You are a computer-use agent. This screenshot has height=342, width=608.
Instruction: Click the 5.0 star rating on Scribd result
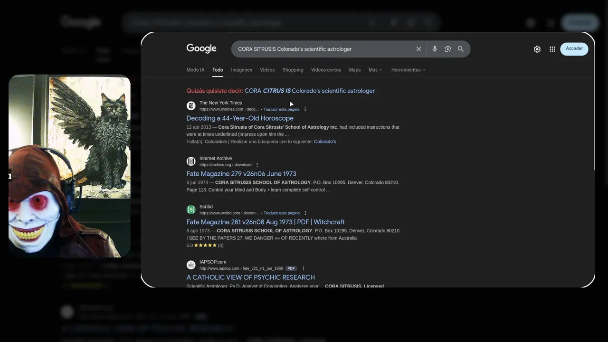click(x=205, y=246)
